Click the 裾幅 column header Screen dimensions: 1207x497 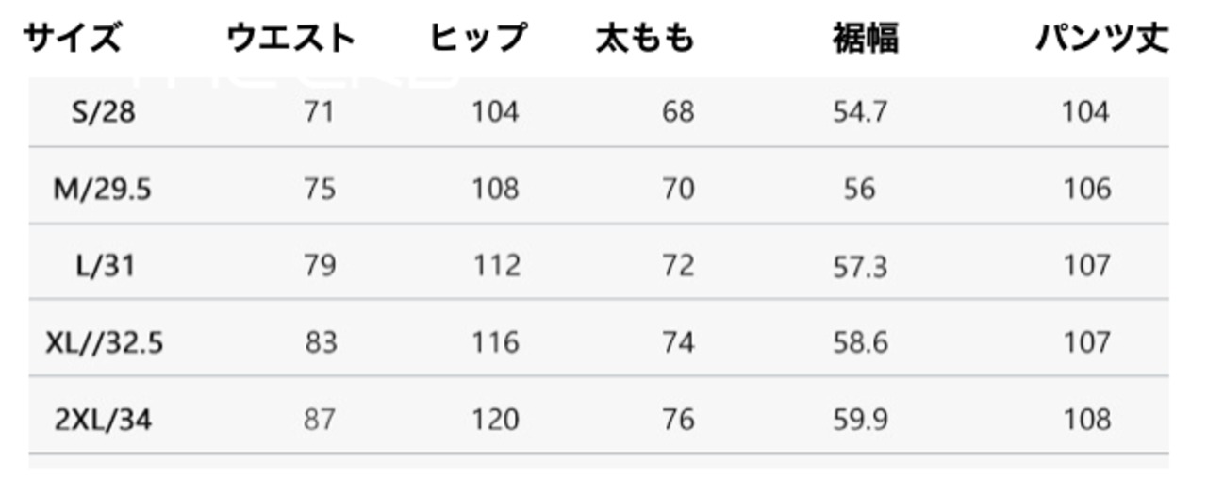[865, 39]
